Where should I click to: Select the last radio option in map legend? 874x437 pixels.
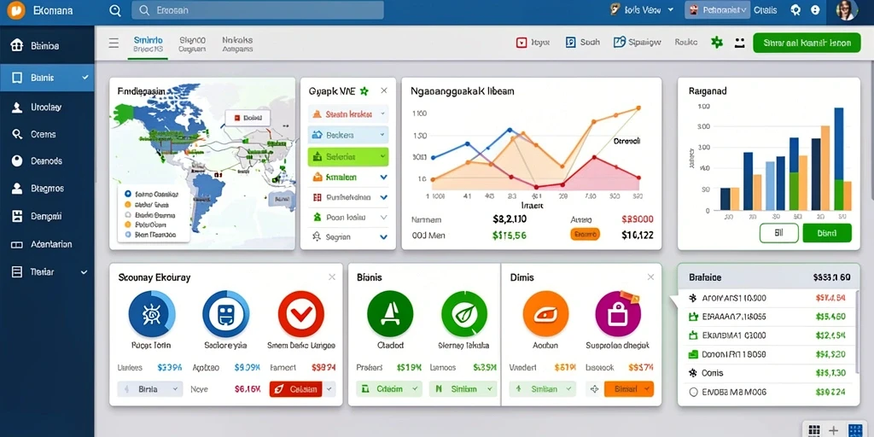coord(128,235)
